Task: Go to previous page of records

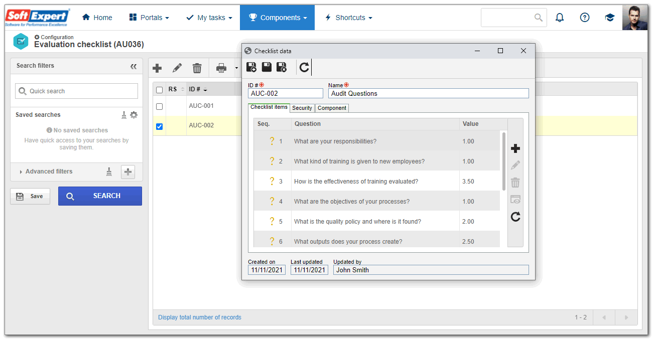Action: coord(604,317)
